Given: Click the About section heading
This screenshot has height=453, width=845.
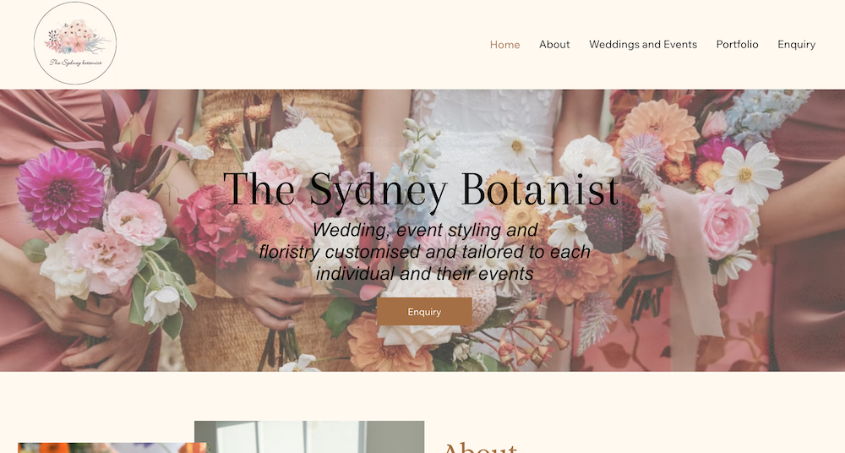Looking at the screenshot, I should (480, 448).
